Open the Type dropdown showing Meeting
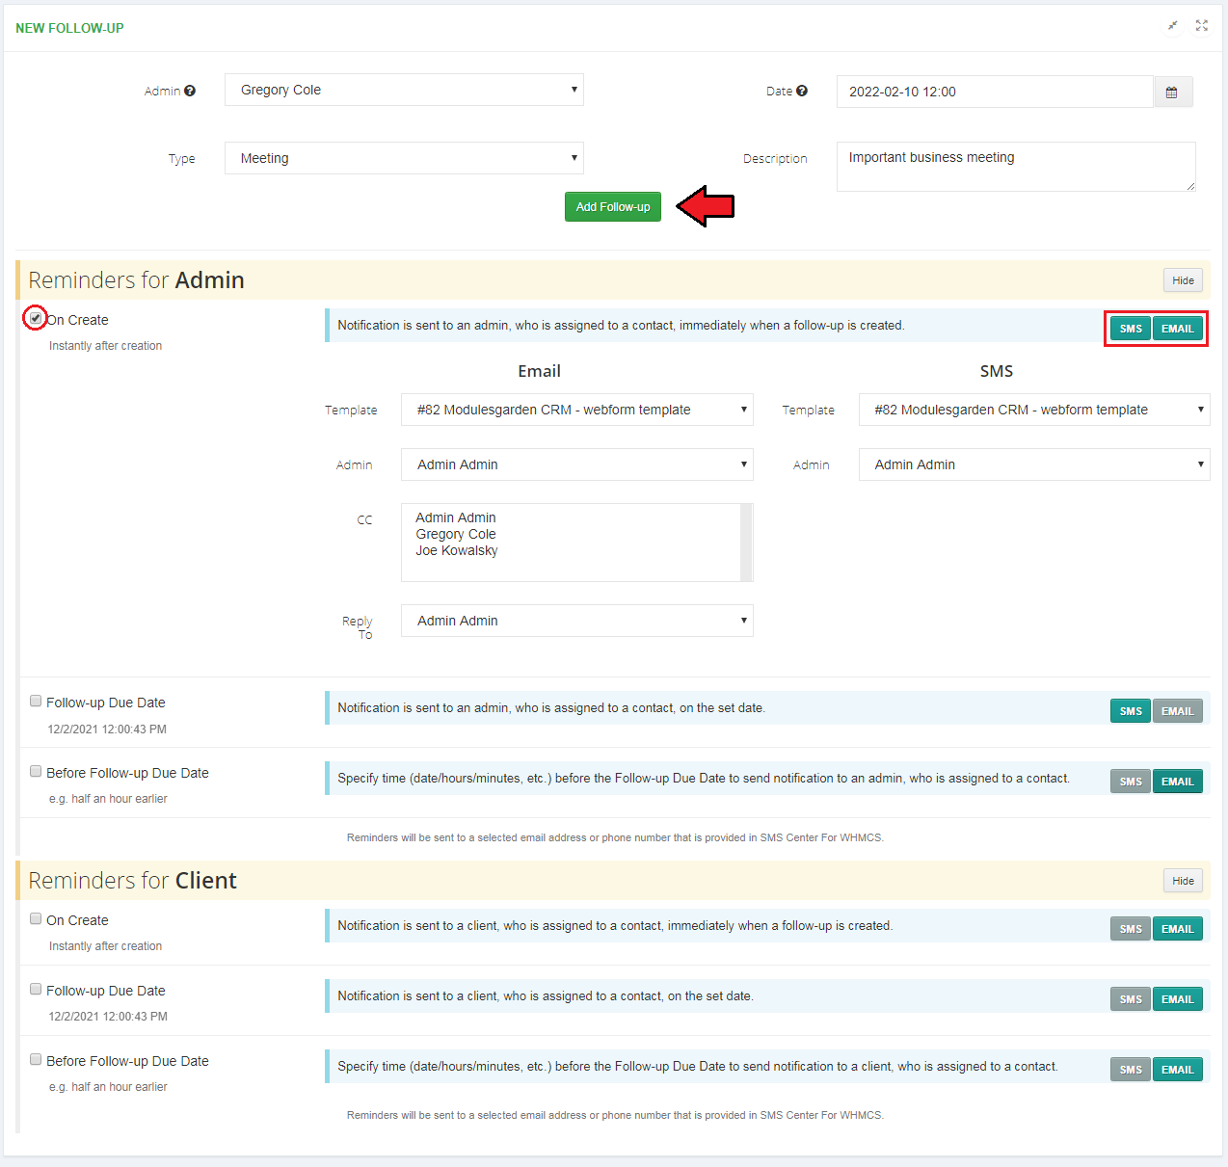 point(404,158)
